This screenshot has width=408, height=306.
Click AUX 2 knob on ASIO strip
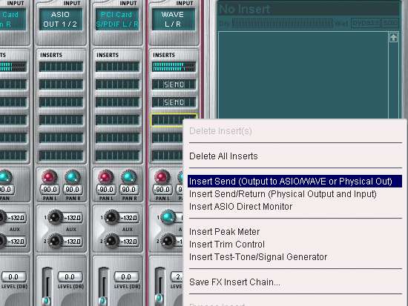pyautogui.click(x=55, y=241)
